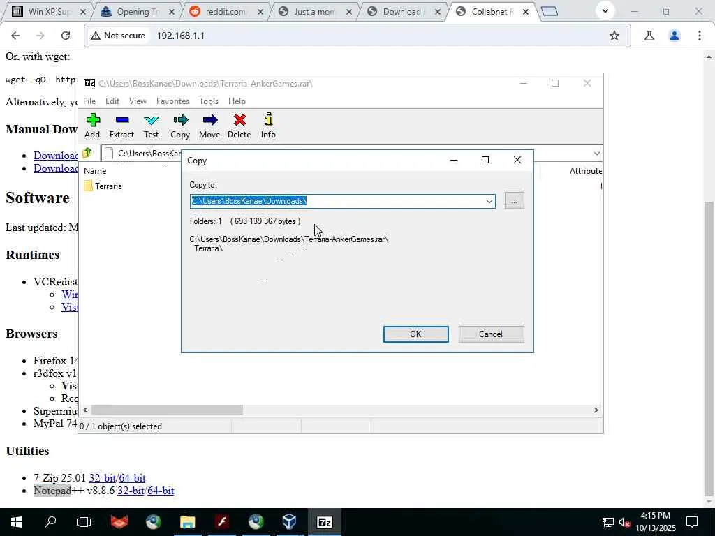Click the up-folder icon beside 7-Zip address bar

coord(87,153)
